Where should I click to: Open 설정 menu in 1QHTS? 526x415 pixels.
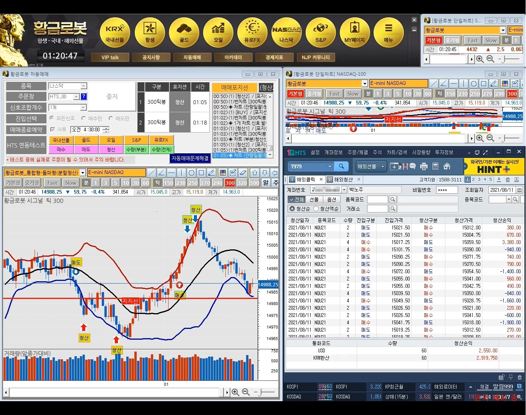click(x=315, y=153)
